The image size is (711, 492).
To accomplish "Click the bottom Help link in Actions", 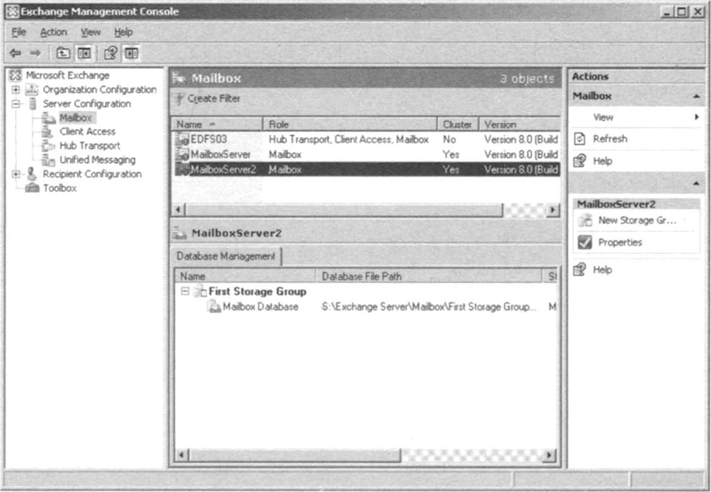I will (602, 270).
